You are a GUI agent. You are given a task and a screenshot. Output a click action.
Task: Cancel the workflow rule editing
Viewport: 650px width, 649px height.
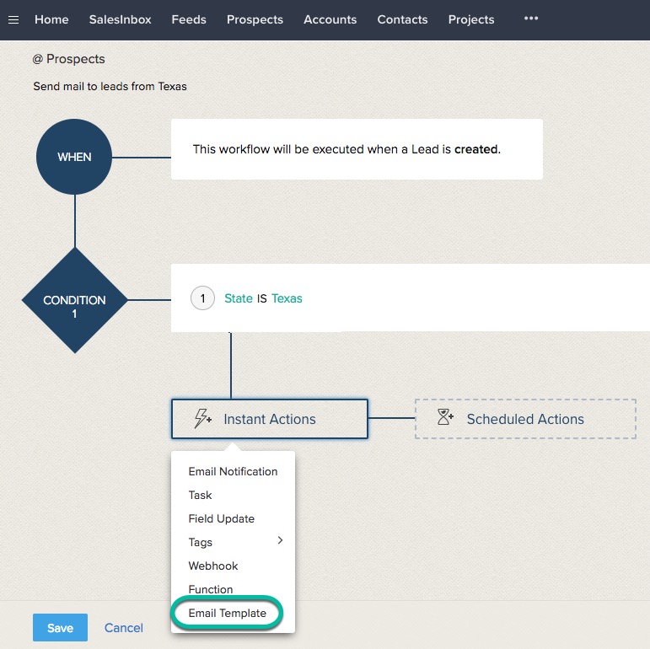tap(124, 628)
